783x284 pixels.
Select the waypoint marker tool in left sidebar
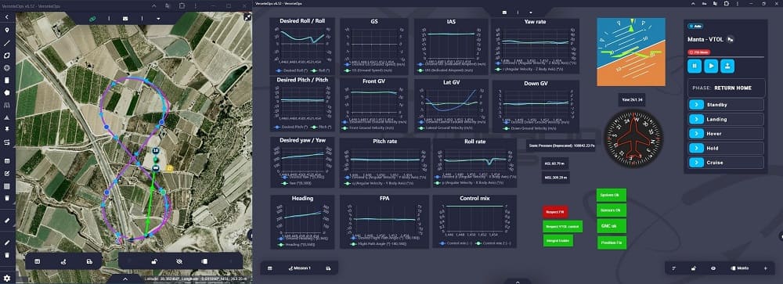[7, 31]
